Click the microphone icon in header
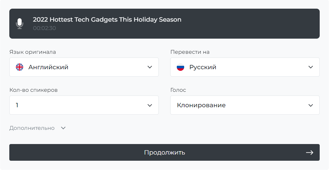 (20, 23)
